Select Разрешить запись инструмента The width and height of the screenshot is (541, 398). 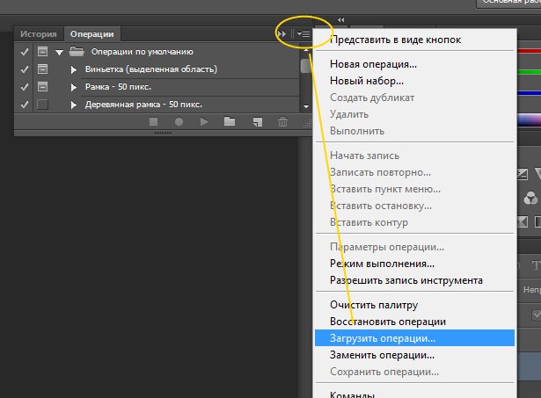pyautogui.click(x=414, y=280)
